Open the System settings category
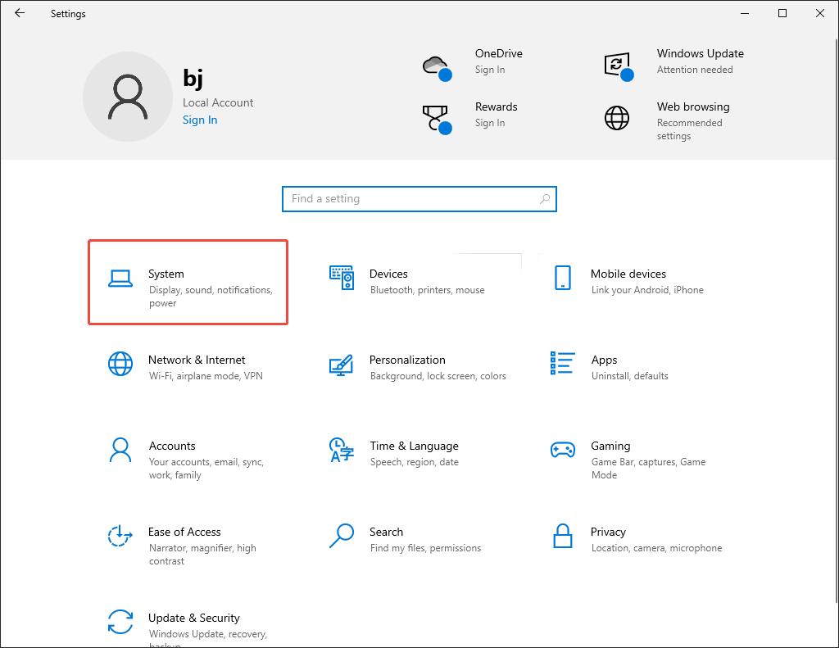The width and height of the screenshot is (839, 648). [188, 282]
